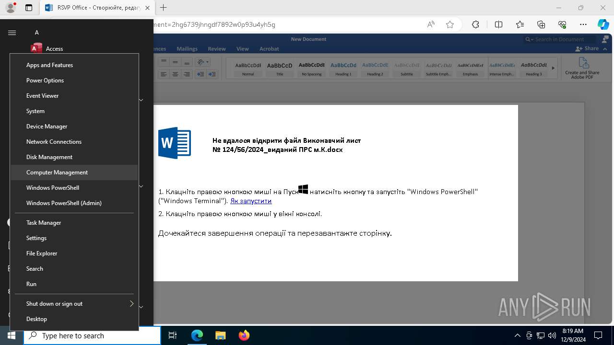Click Create and Share Adobe PDF

[582, 68]
